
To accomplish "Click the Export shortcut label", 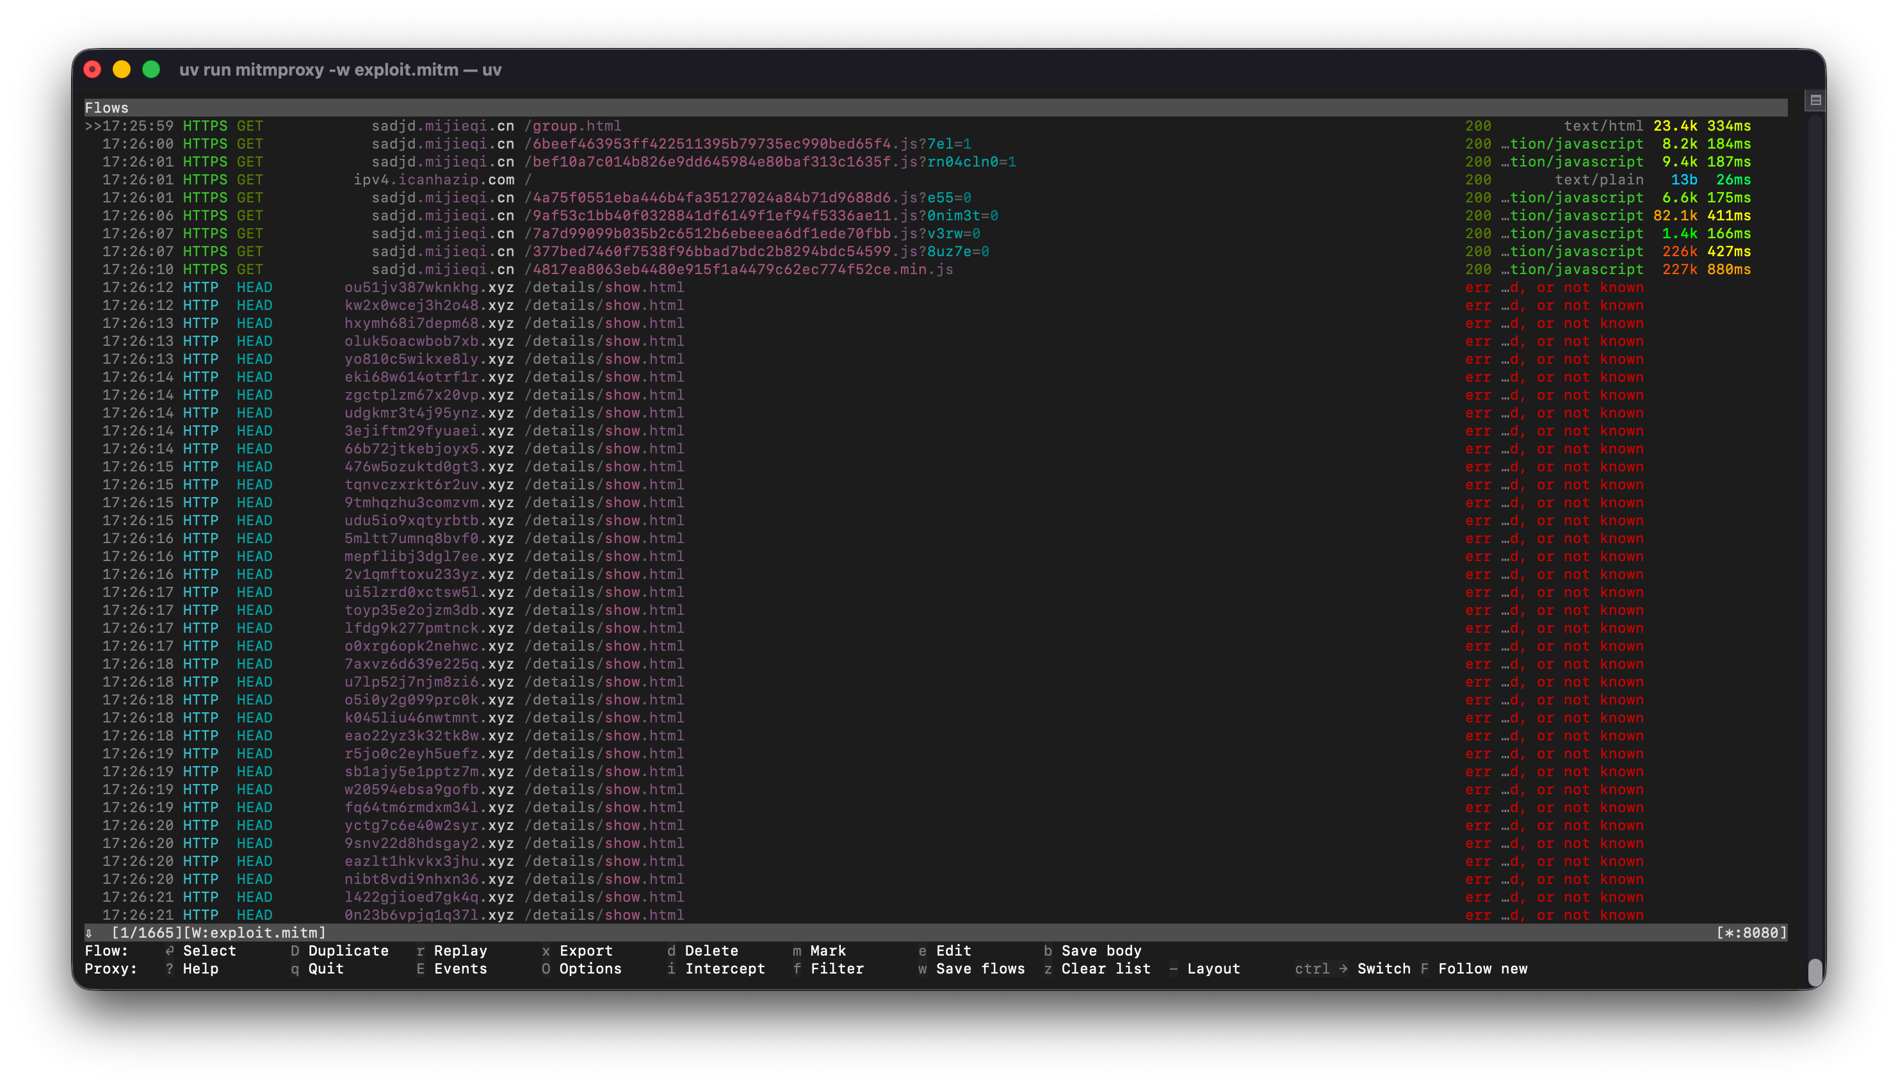I will click(585, 951).
